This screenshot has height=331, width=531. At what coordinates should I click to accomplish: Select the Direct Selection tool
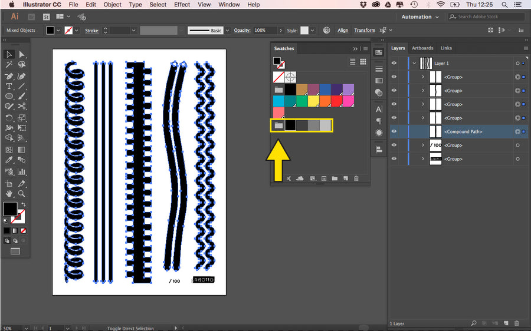22,54
